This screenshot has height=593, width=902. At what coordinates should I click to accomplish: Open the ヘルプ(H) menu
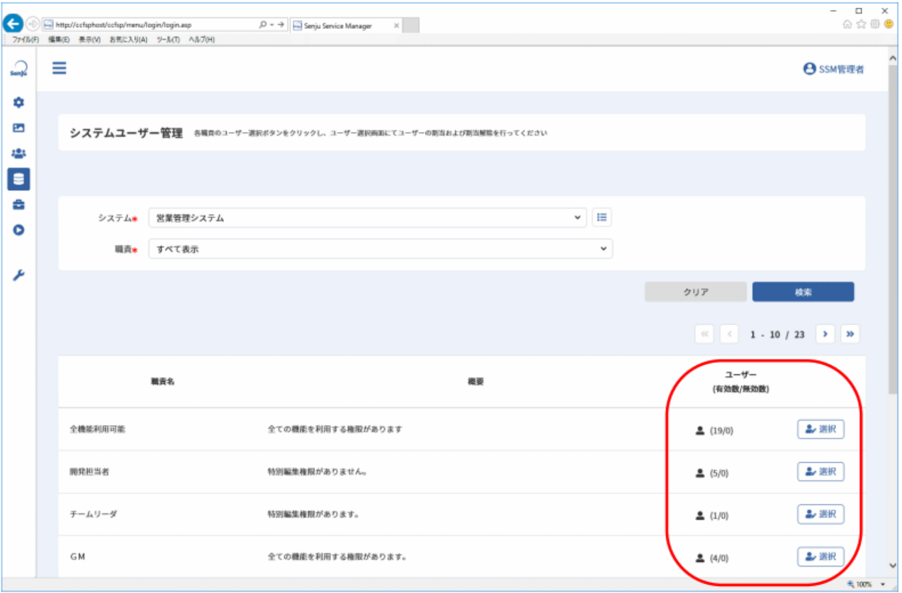tap(202, 39)
